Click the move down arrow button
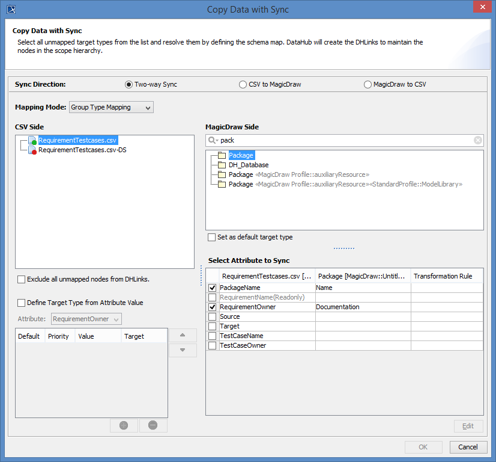496x462 pixels. [183, 350]
